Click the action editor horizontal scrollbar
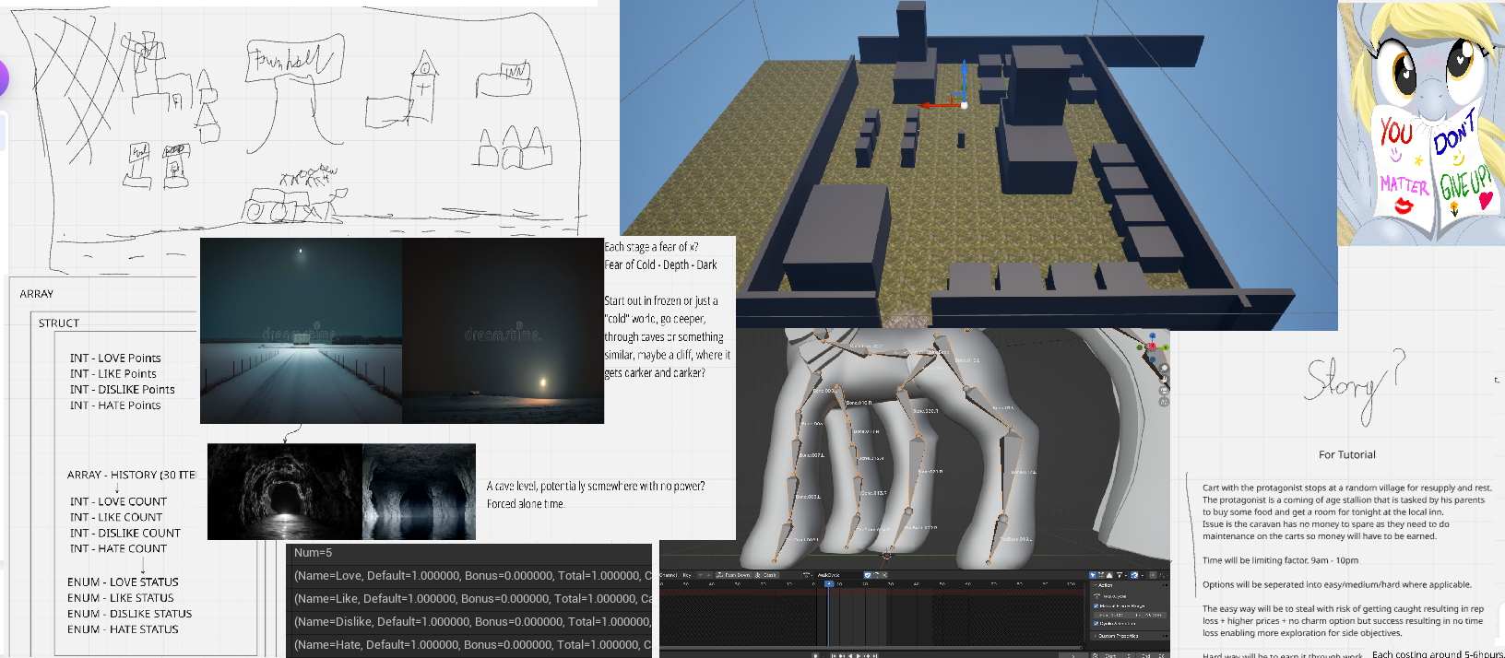The image size is (1505, 658). 871,648
